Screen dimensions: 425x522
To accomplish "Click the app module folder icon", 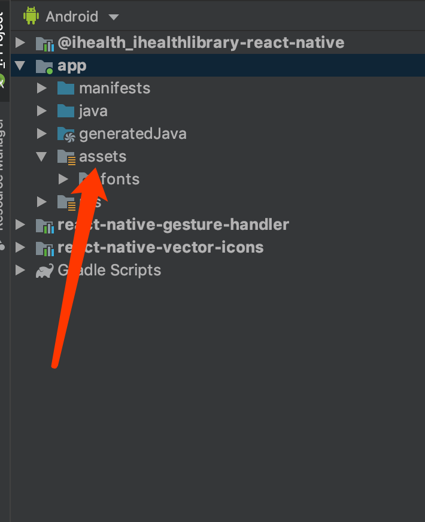I will click(44, 66).
